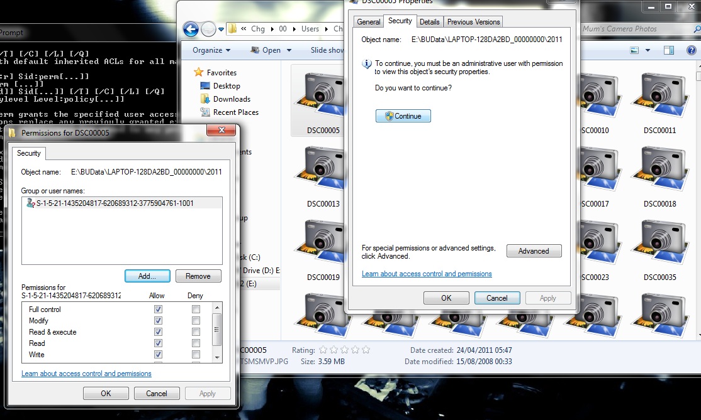
Task: Select the DSC00013 photo thumbnail
Action: [319, 177]
